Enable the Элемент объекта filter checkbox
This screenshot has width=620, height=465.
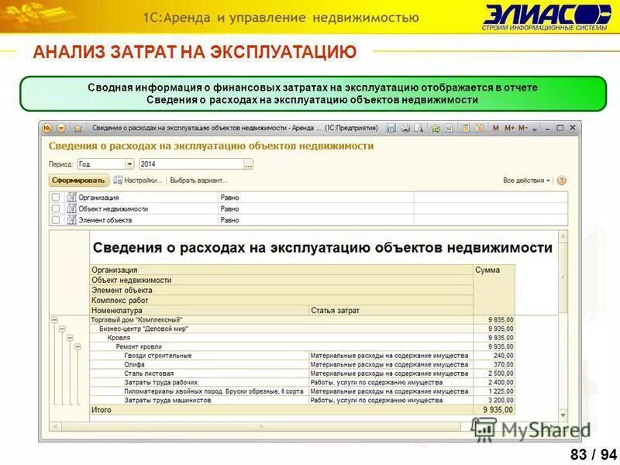click(x=55, y=221)
